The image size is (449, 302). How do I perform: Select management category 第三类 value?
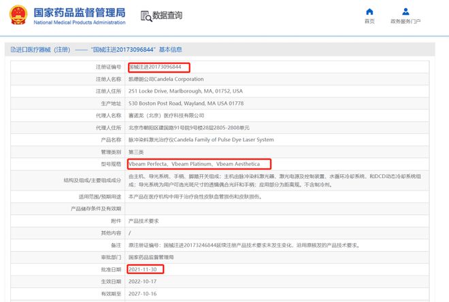[x=136, y=152]
